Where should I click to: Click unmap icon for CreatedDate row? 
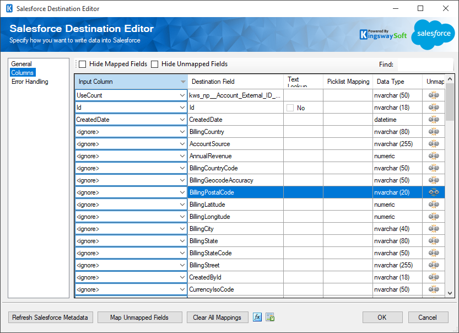point(434,120)
